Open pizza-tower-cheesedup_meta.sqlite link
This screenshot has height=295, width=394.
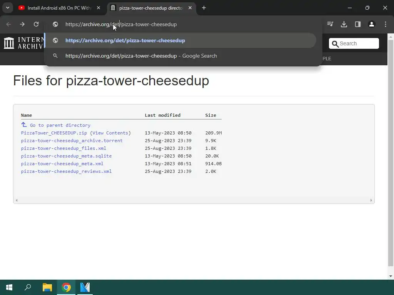pyautogui.click(x=66, y=156)
